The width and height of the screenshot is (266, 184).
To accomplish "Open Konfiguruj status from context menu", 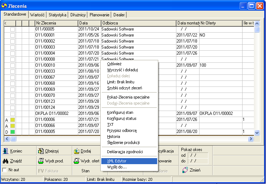I will point(129,118).
